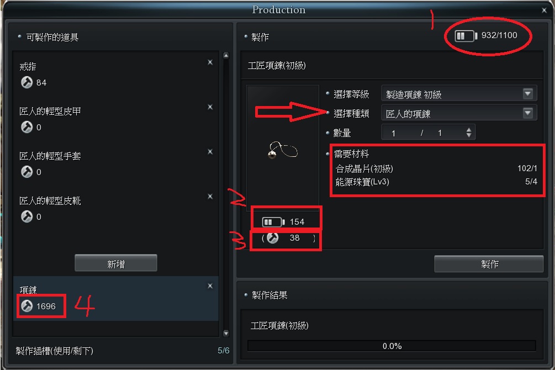555x370 pixels.
Task: Remove 戒指 from the craftable list
Action: click(210, 62)
